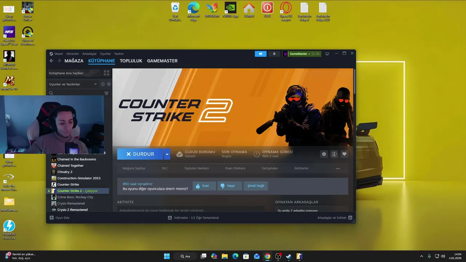Open the DLC link
The height and width of the screenshot is (262, 466).
[165, 168]
